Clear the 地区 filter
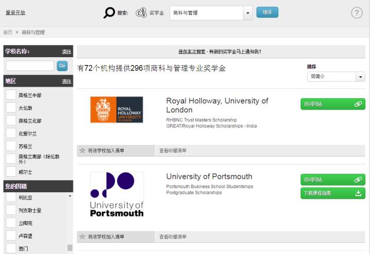Screen dimensions: 370x254 66,81
